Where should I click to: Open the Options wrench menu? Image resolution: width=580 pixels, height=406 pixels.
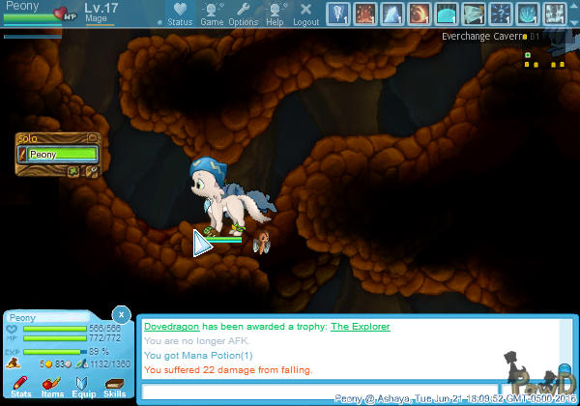243,13
